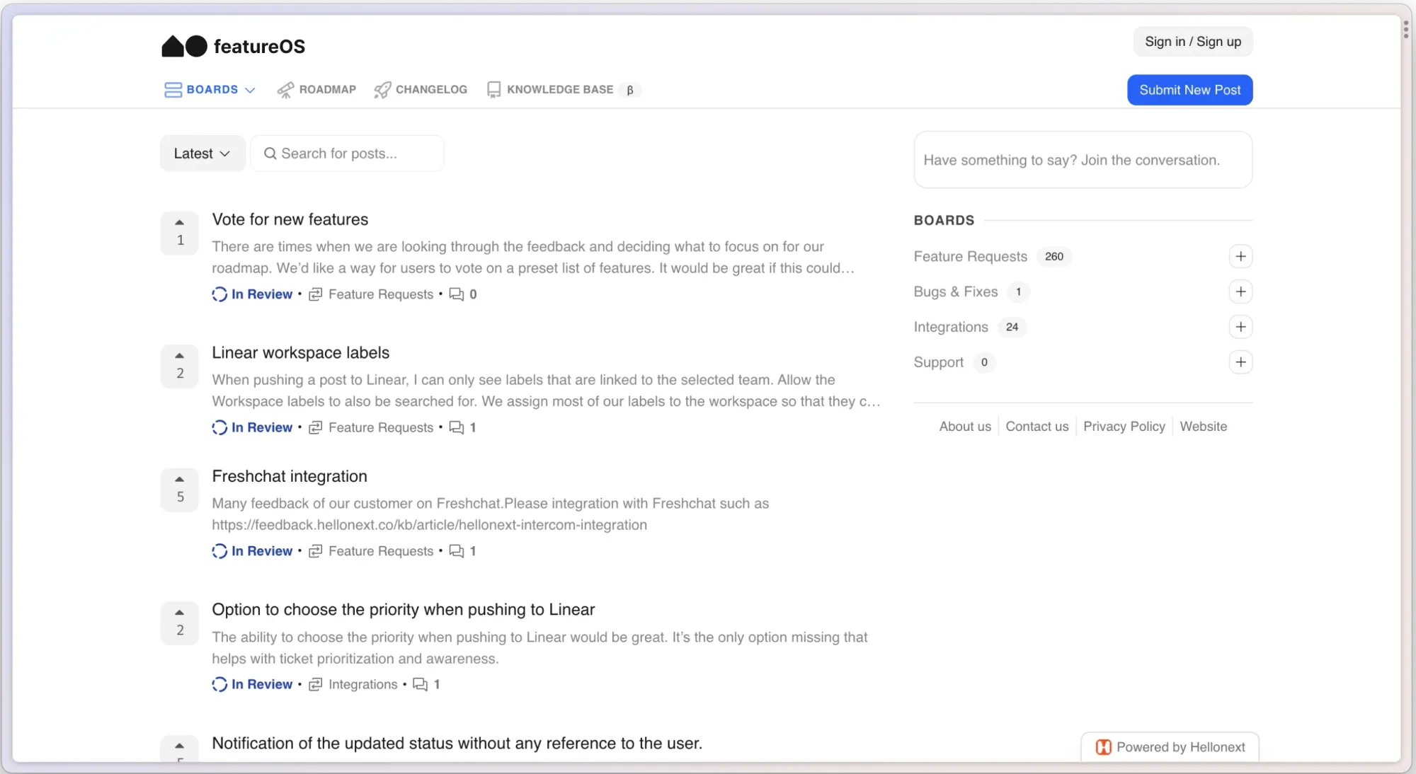
Task: Click the plus icon beside Feature Requests
Action: (1240, 257)
